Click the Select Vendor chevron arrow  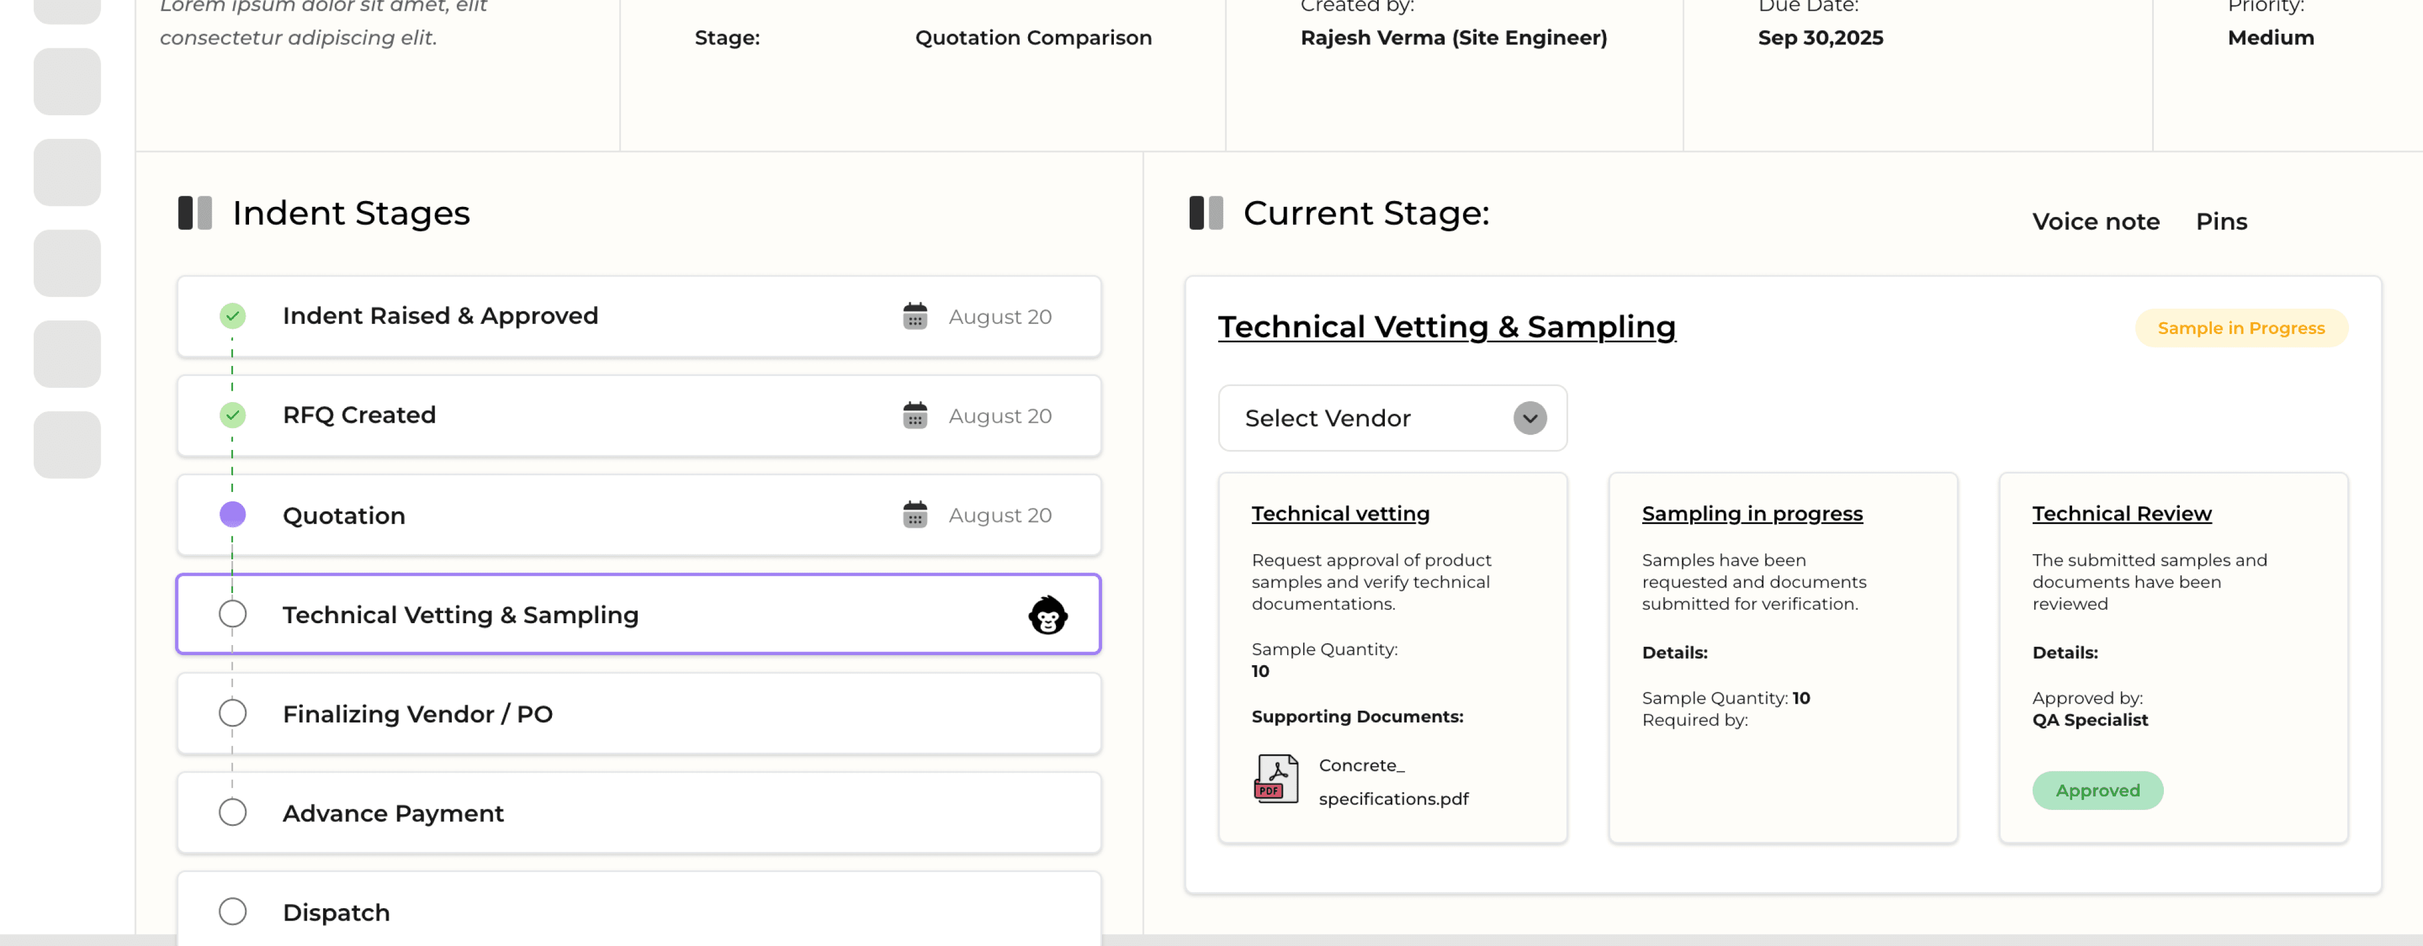click(1529, 419)
